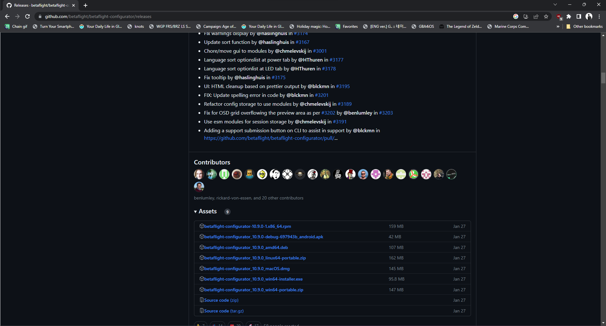The height and width of the screenshot is (326, 606).
Task: Open the knots bookmark
Action: [136, 27]
